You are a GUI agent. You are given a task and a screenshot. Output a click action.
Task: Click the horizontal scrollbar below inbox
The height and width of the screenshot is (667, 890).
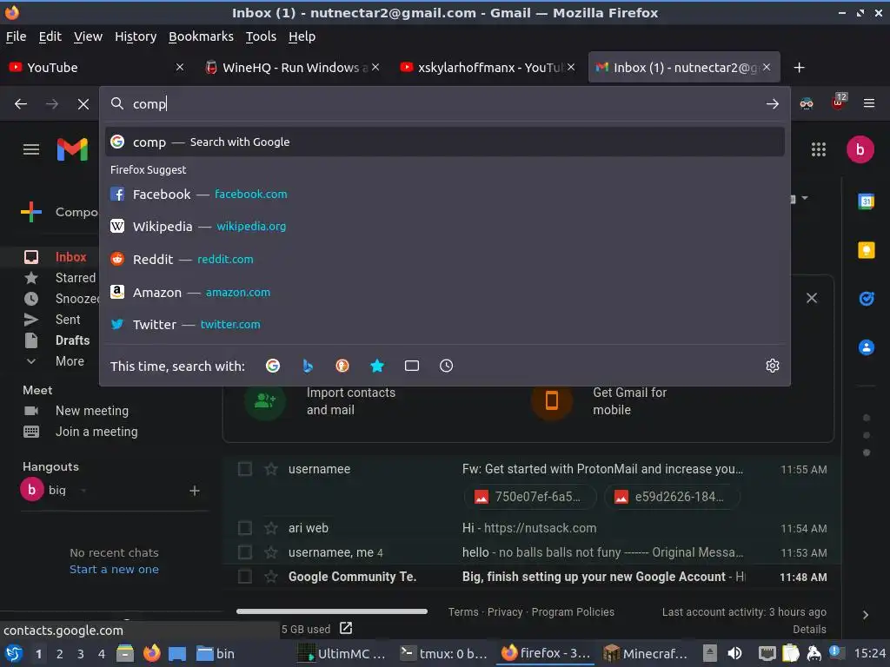pos(331,611)
